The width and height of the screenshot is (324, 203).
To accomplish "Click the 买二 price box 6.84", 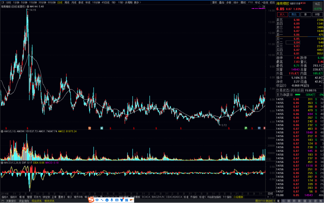I will point(292,43).
